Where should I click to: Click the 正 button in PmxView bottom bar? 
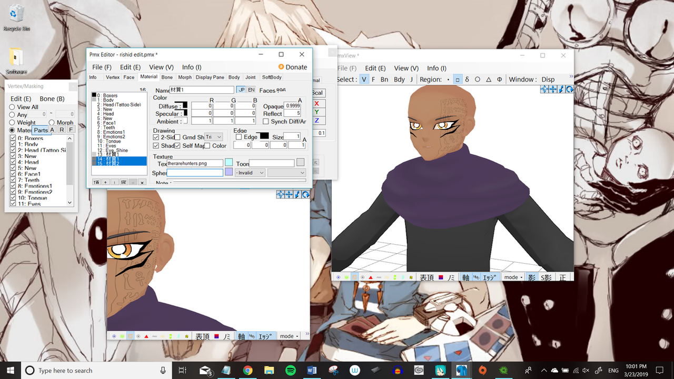[563, 277]
